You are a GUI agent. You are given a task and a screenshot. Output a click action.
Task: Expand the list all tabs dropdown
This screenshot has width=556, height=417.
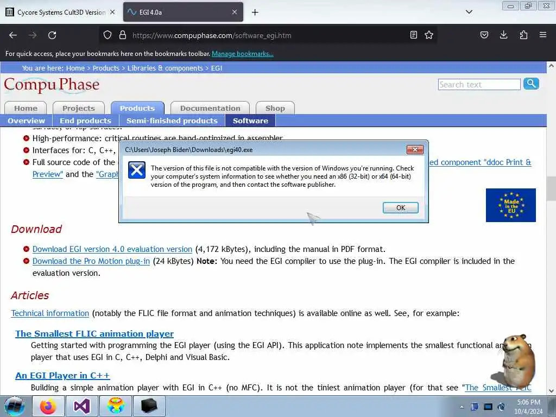click(x=469, y=12)
